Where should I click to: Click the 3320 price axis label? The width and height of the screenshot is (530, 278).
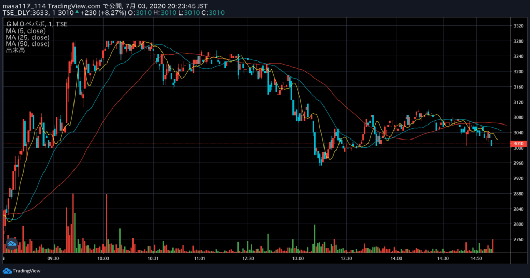tap(519, 26)
